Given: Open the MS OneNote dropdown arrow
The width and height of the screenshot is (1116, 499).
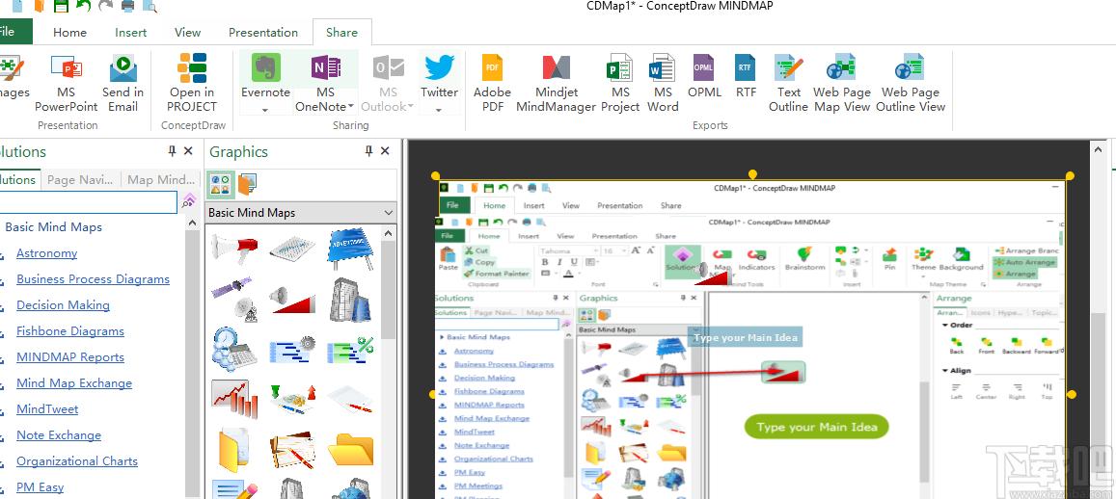Looking at the screenshot, I should pos(351,107).
